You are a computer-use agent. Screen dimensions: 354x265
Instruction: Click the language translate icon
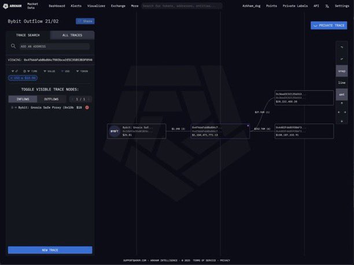(x=326, y=6)
